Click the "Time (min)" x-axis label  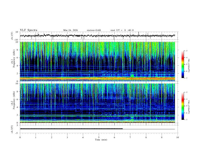(x=101, y=140)
